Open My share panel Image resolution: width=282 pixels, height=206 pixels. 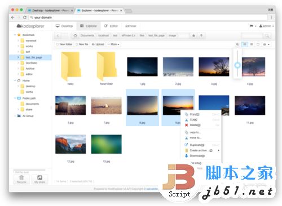(39, 179)
